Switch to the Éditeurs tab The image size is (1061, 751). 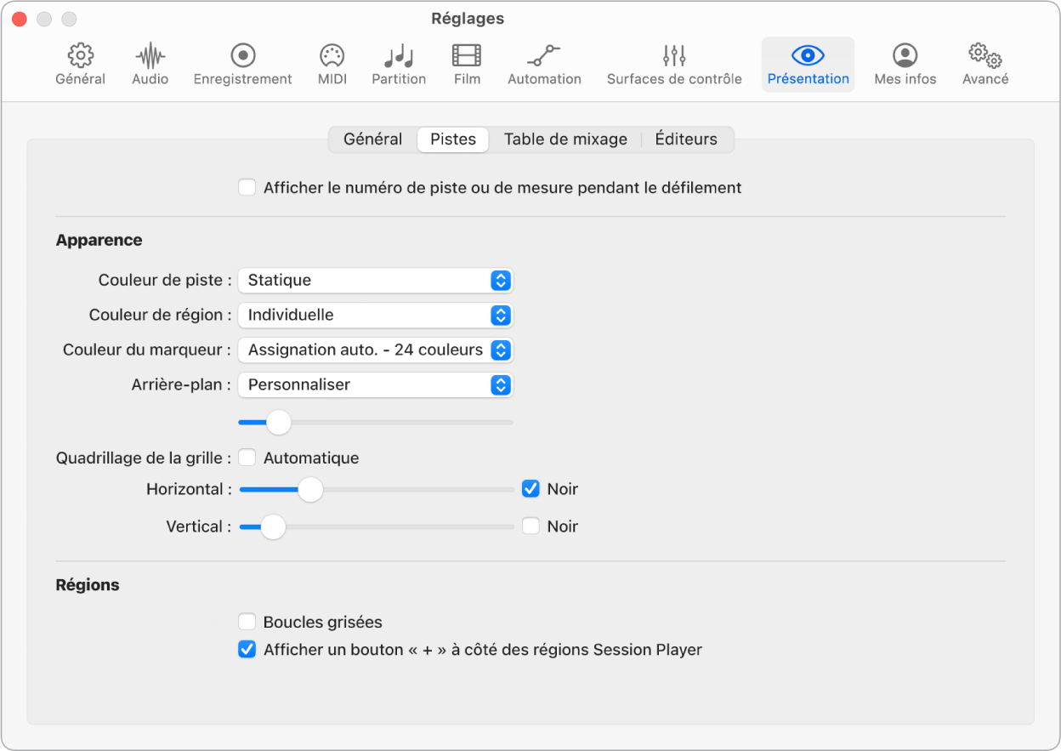(685, 139)
